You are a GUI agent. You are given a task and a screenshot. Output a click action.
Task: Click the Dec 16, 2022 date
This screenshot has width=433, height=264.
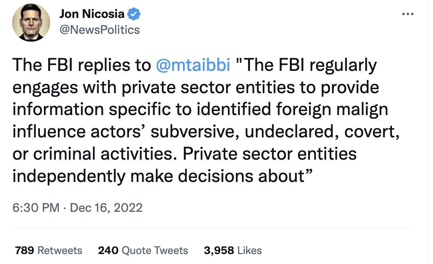(x=106, y=208)
